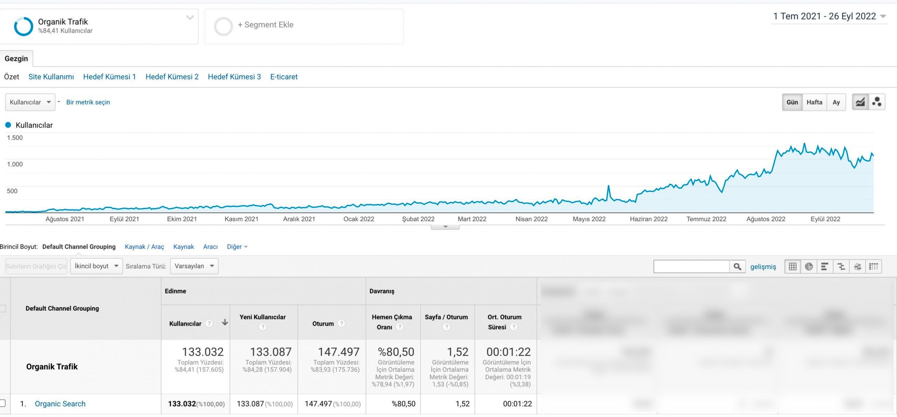The height and width of the screenshot is (417, 897).
Task: Click Ağustos 2022 axis label
Action: (x=766, y=219)
